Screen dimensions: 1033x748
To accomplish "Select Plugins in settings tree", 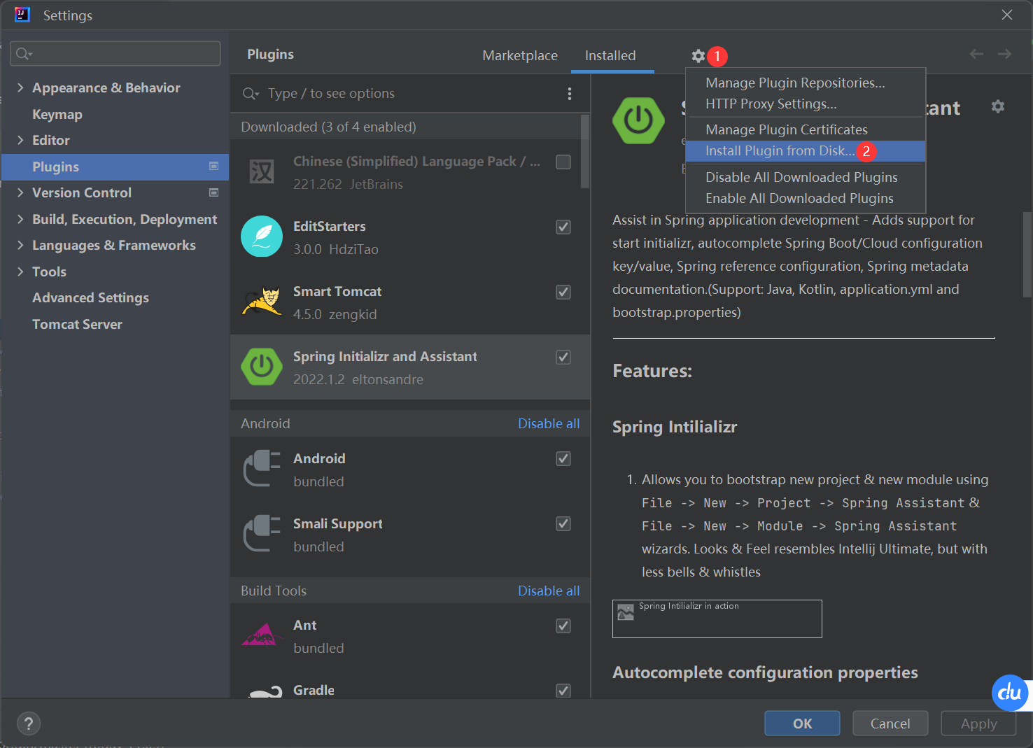I will point(115,167).
